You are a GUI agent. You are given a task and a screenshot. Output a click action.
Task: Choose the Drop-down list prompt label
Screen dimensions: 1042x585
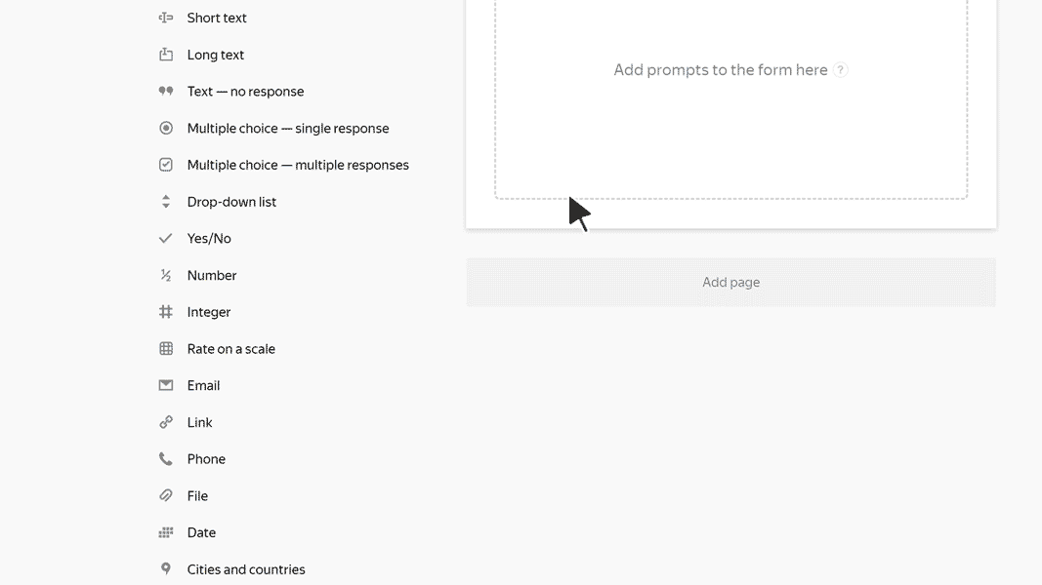231,202
